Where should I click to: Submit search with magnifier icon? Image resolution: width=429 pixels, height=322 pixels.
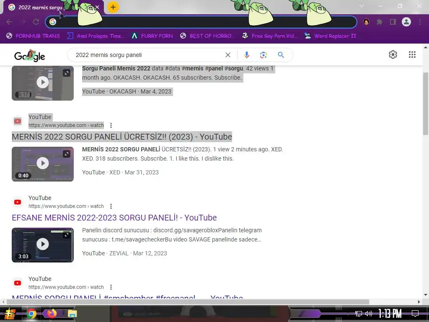click(x=281, y=55)
